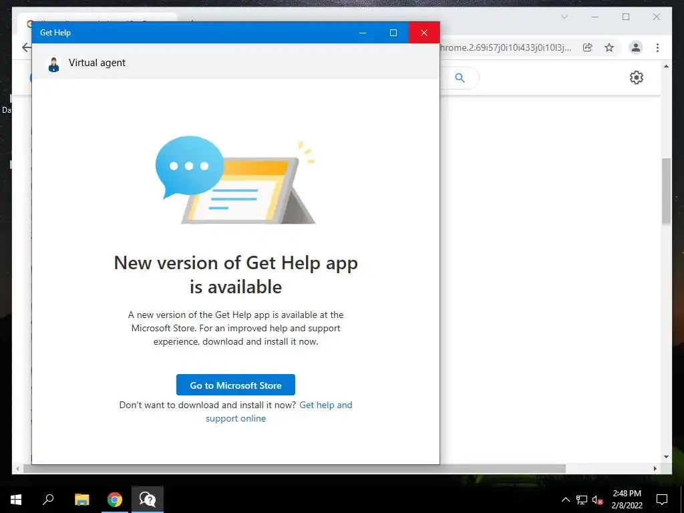This screenshot has height=513, width=684.
Task: Click the Google search magnifier icon
Action: [460, 78]
